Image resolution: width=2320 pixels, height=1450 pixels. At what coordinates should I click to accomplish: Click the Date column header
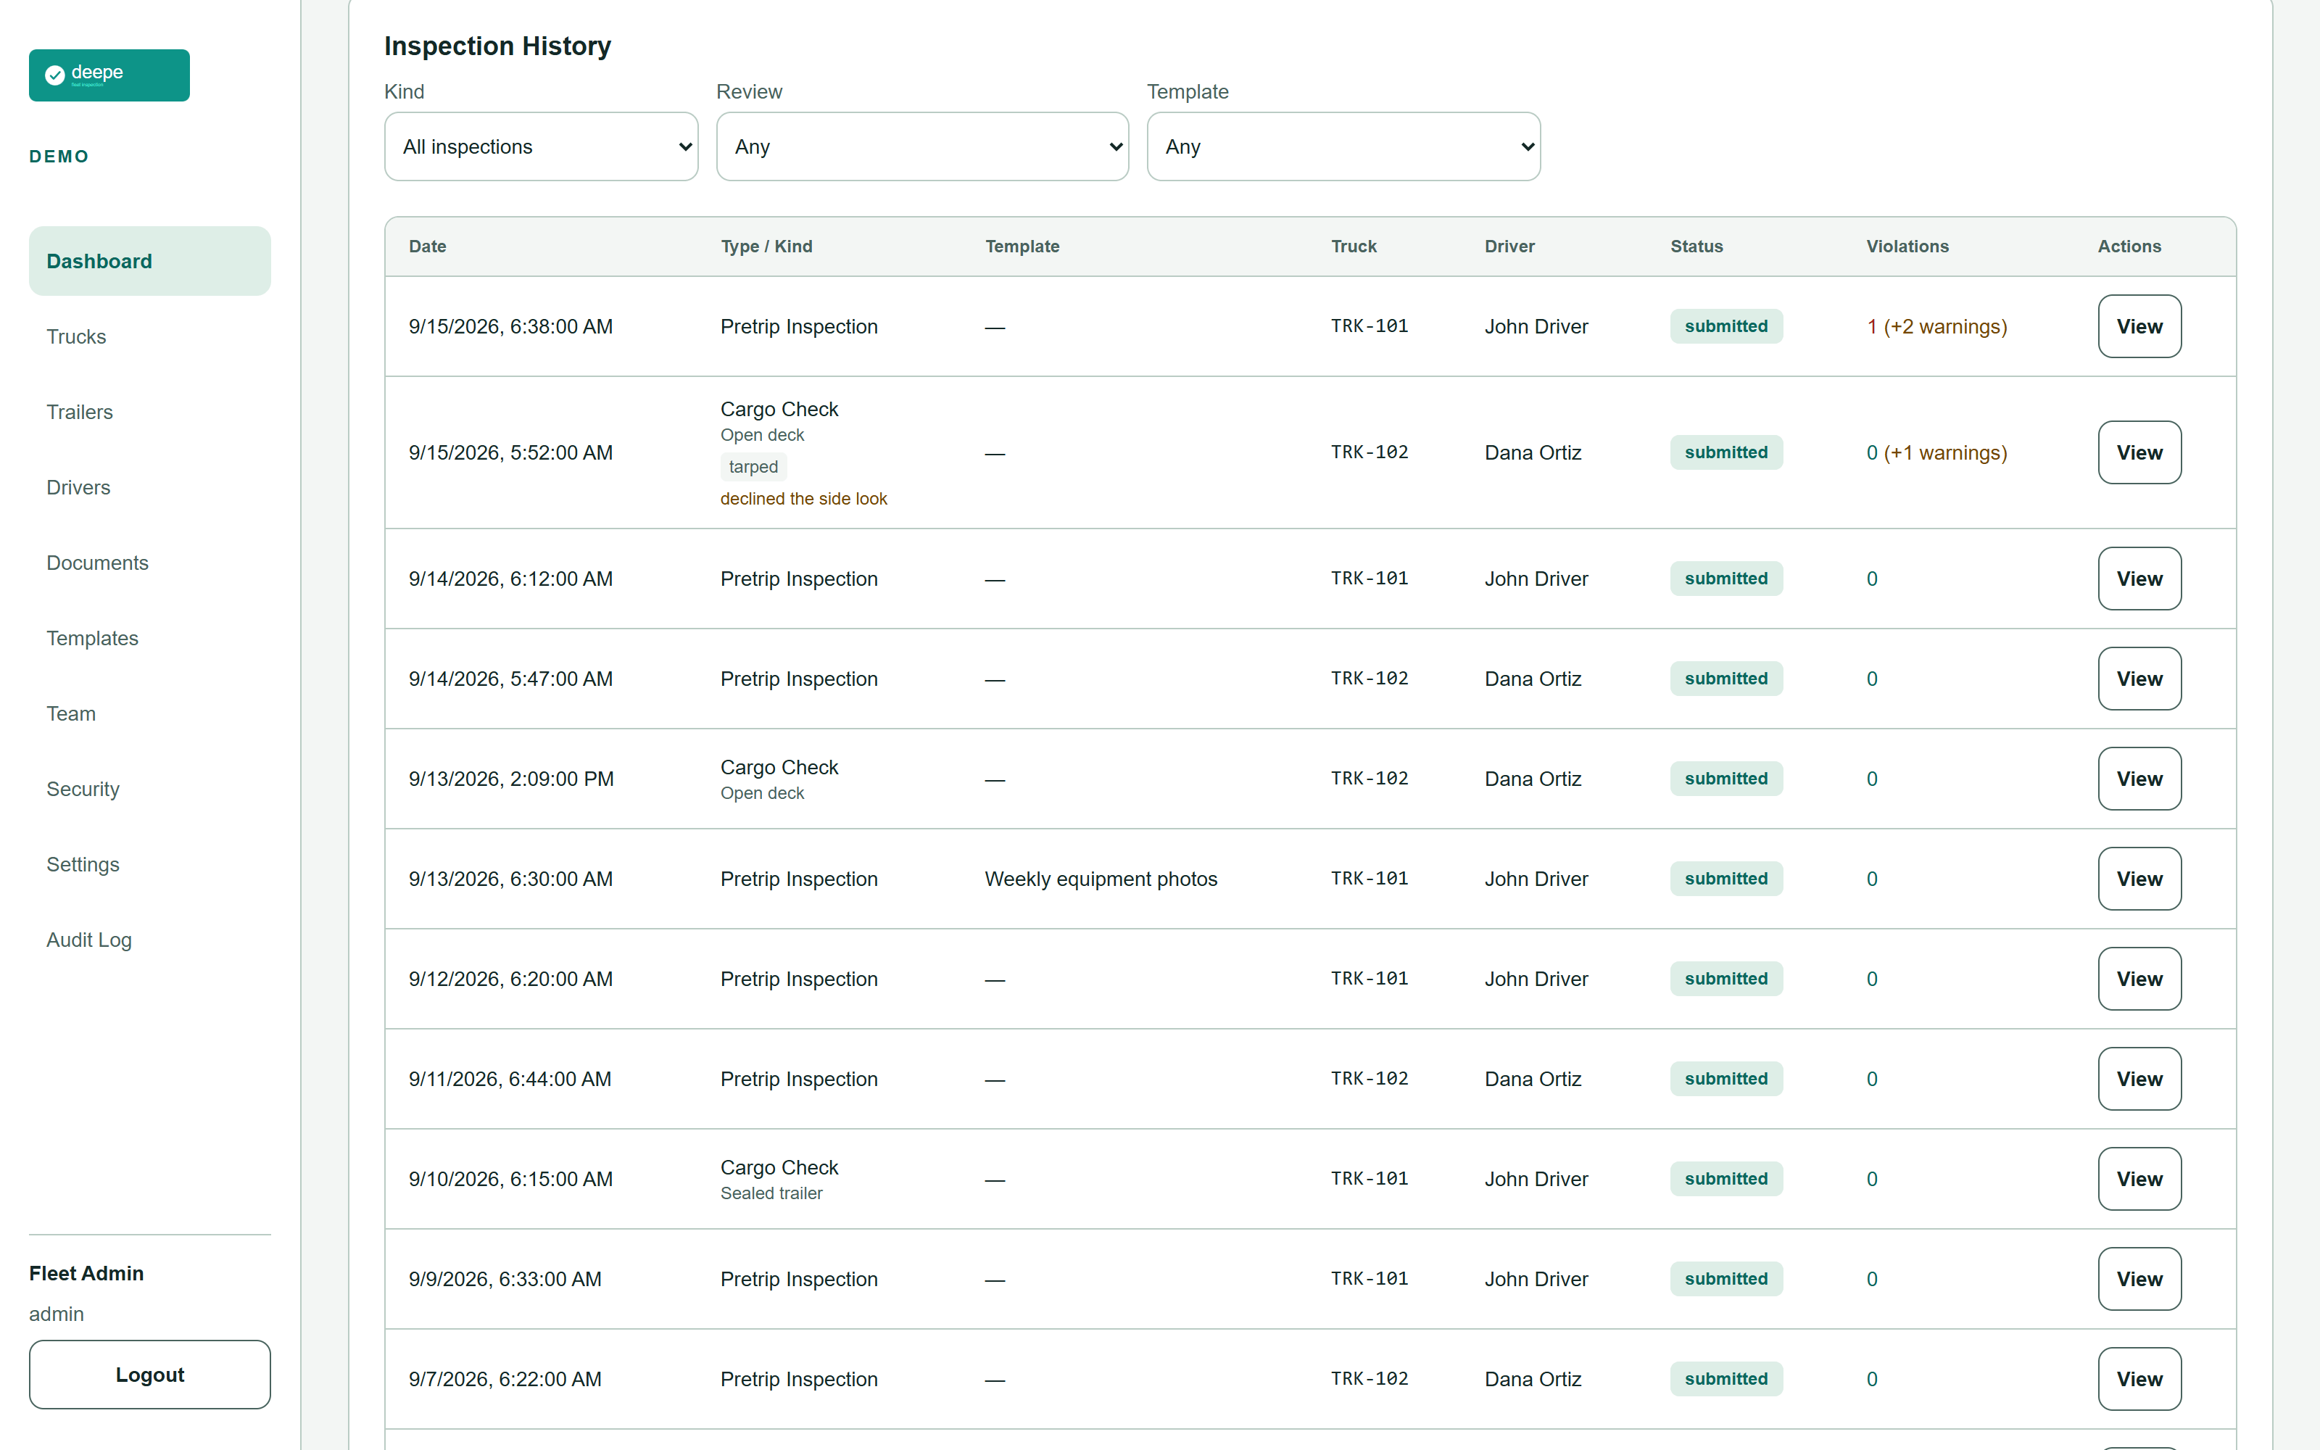point(428,246)
